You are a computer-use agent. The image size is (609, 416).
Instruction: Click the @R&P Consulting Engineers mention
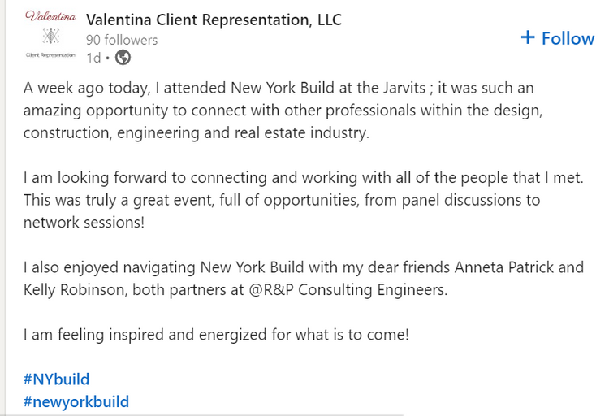click(x=348, y=290)
